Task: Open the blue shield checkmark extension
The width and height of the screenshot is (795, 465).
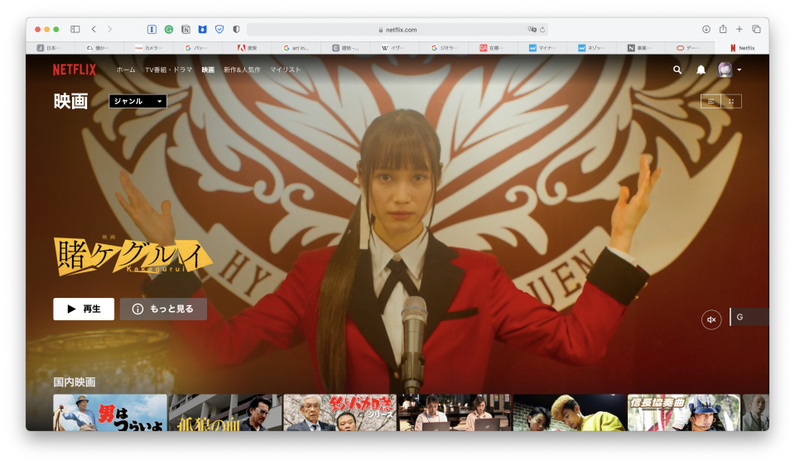Action: 219,30
